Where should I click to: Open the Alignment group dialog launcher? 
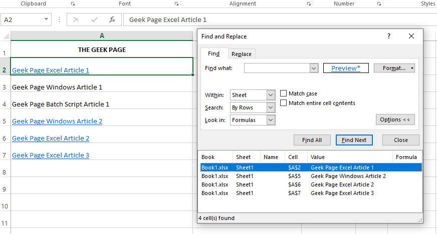click(x=309, y=4)
